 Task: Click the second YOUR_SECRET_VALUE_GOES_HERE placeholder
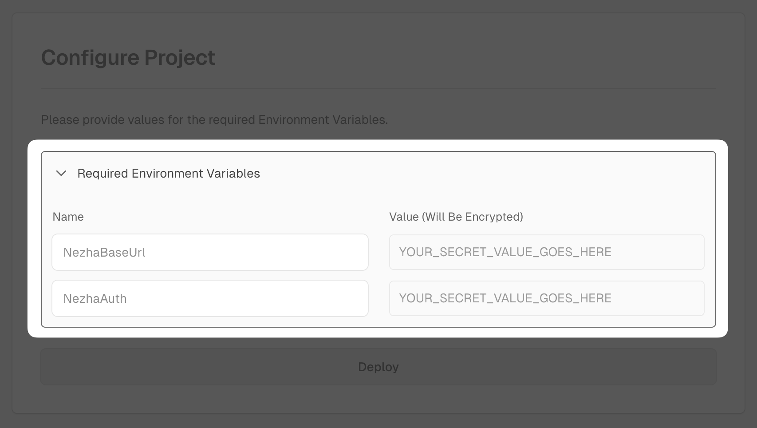pos(505,298)
